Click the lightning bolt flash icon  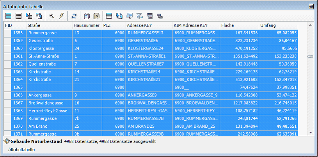pos(61,16)
